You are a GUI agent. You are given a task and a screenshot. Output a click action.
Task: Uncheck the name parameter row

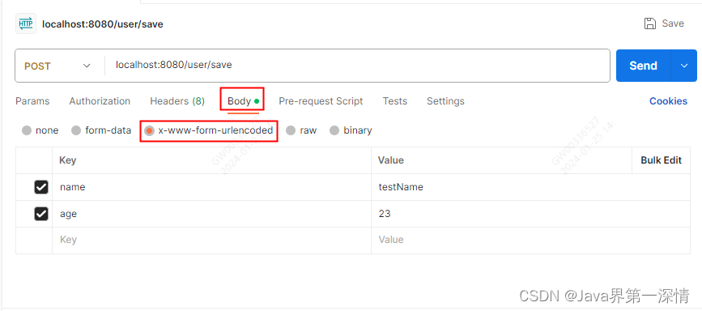[41, 187]
